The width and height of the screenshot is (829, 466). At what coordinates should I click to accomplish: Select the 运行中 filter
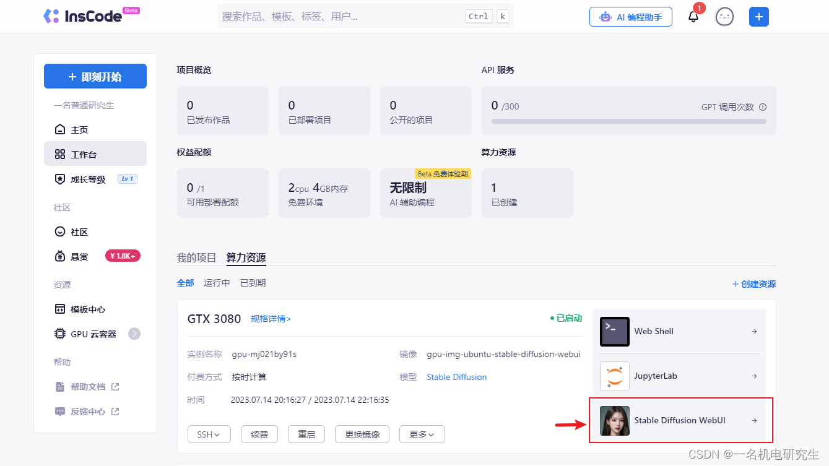pyautogui.click(x=217, y=283)
